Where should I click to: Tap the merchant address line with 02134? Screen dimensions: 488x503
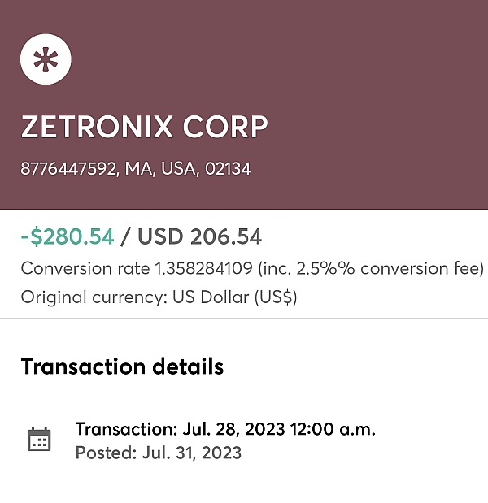point(136,169)
